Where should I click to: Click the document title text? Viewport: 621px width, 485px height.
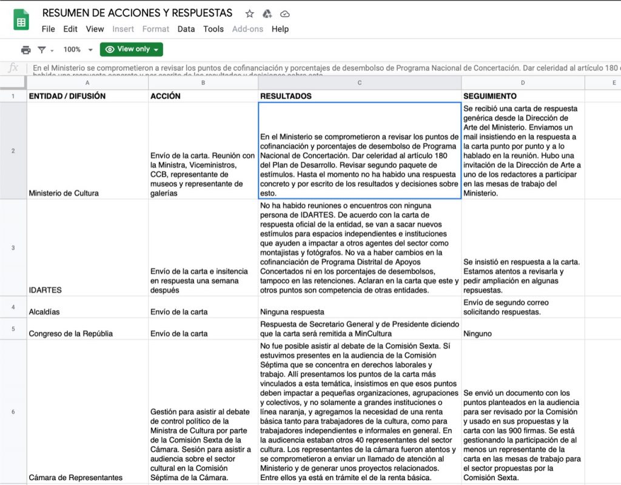137,13
